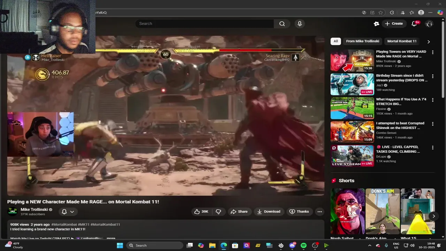Image resolution: width=446 pixels, height=251 pixels.
Task: Click the YouTube search magnifier button
Action: coord(282,24)
